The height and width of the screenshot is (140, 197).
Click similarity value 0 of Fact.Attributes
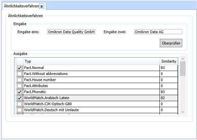[162, 86]
